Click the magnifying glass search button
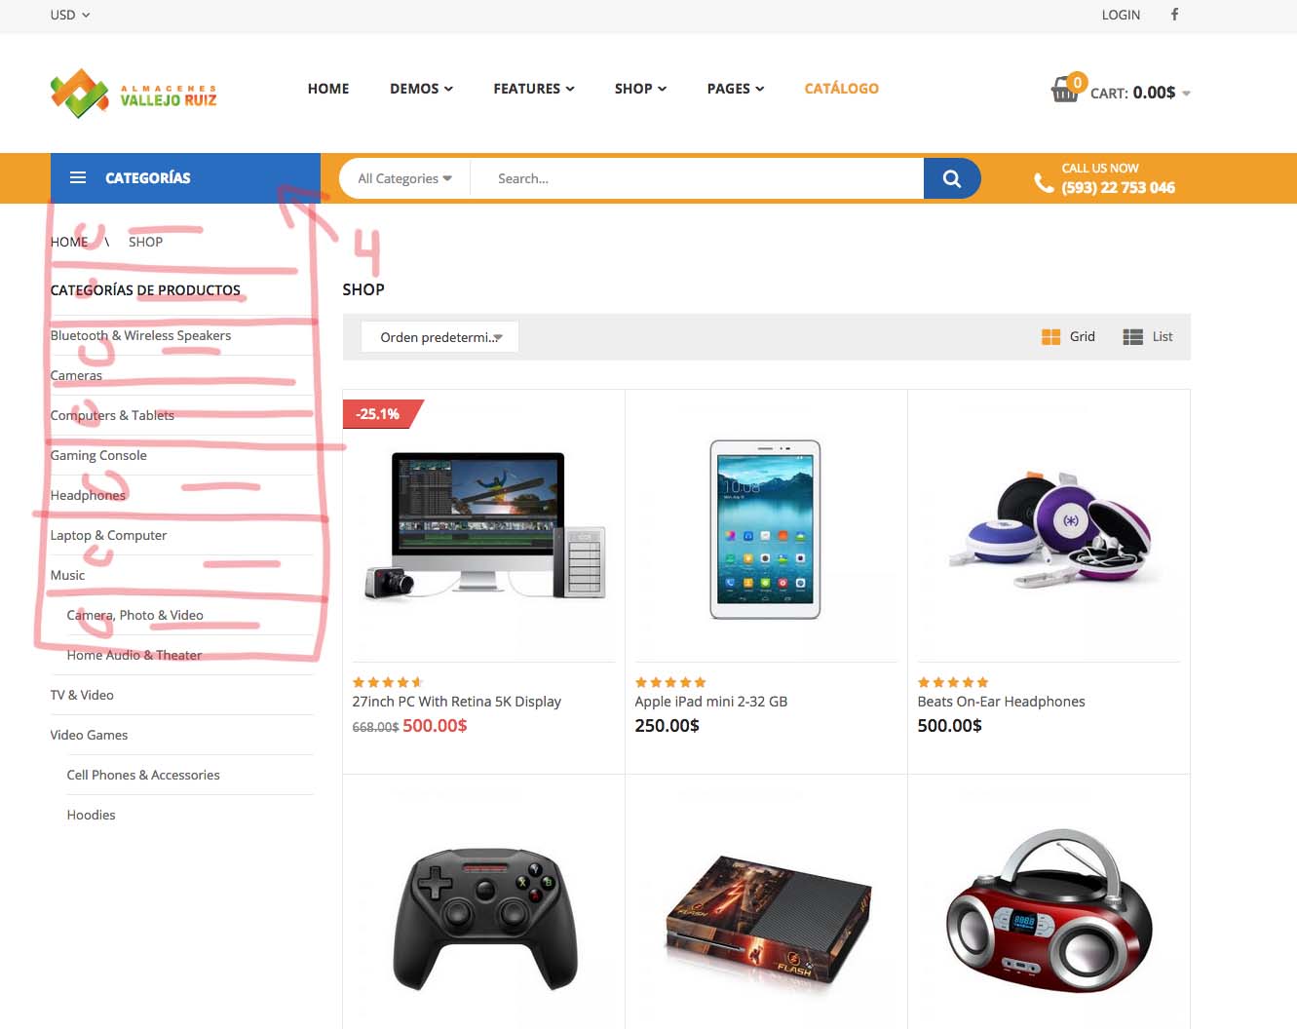The height and width of the screenshot is (1029, 1297). [952, 178]
